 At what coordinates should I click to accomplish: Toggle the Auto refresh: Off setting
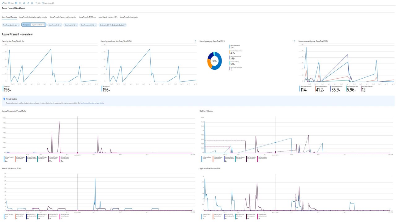[x=48, y=3]
